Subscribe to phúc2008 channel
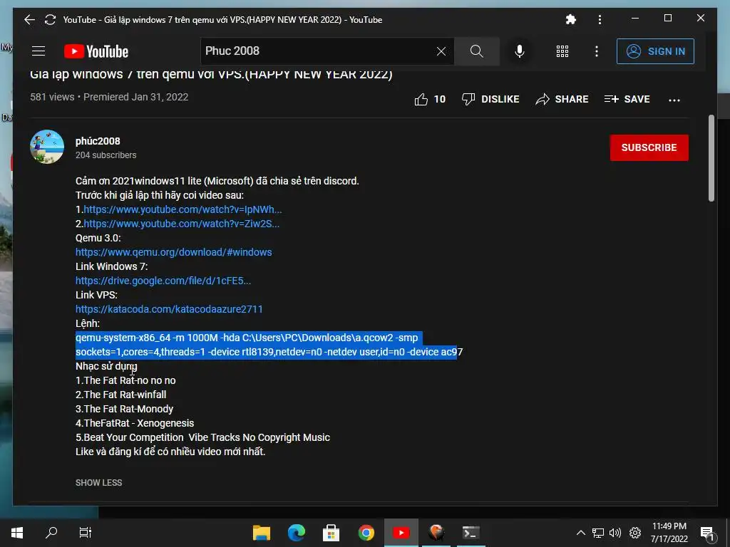Viewport: 730px width, 547px height. [x=649, y=147]
